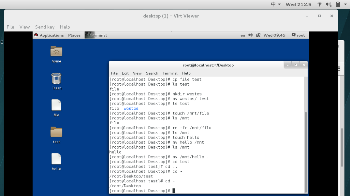
Task: Select the 'file' document icon on desktop
Action: coord(56,105)
